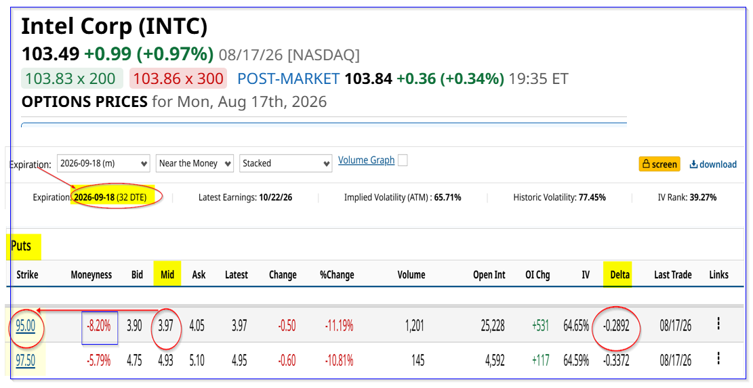Sort by Open Int column header
The image size is (753, 388).
click(489, 275)
